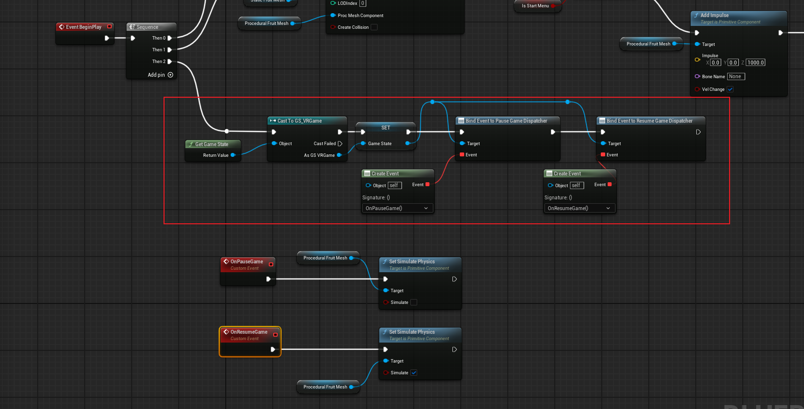
Task: Select the OnPauseGame custom event node
Action: [248, 272]
